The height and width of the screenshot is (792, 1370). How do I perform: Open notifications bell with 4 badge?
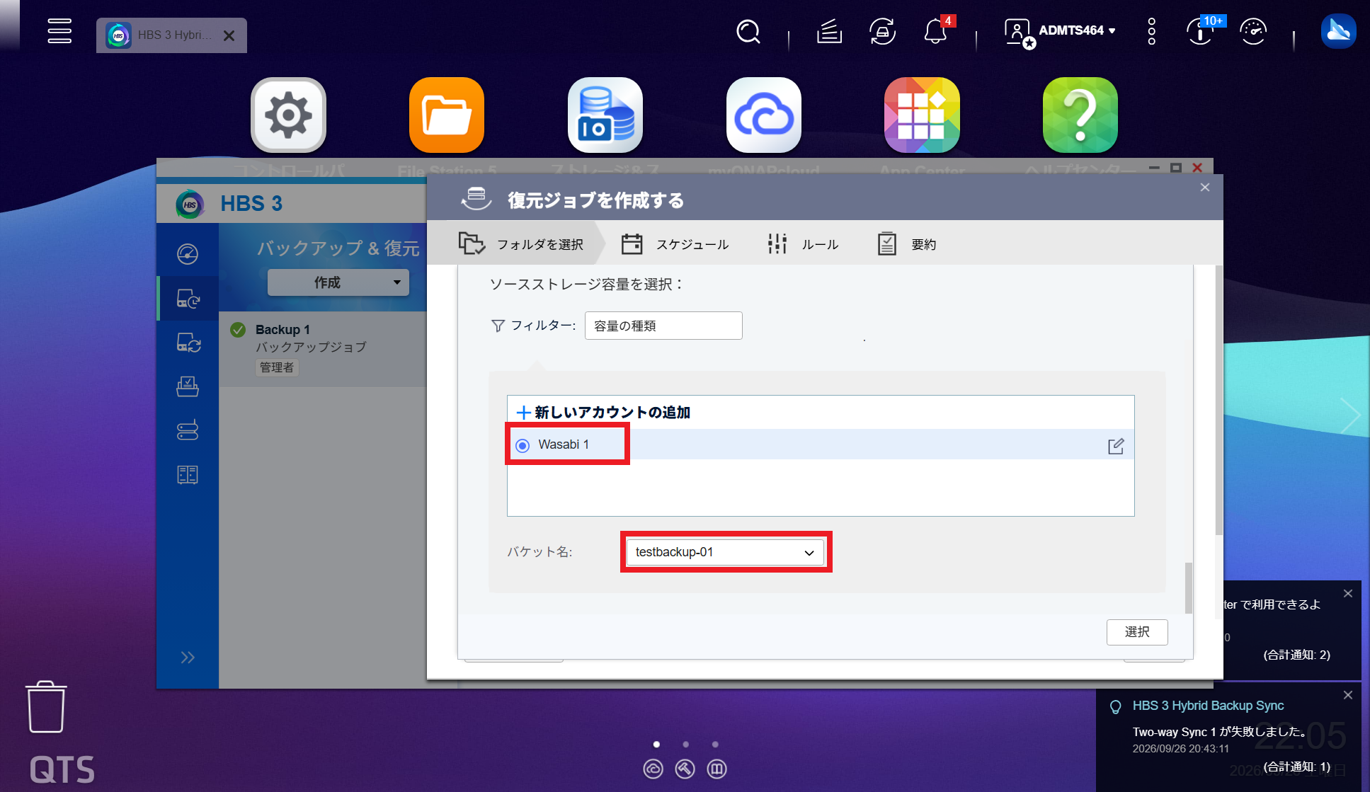[936, 32]
